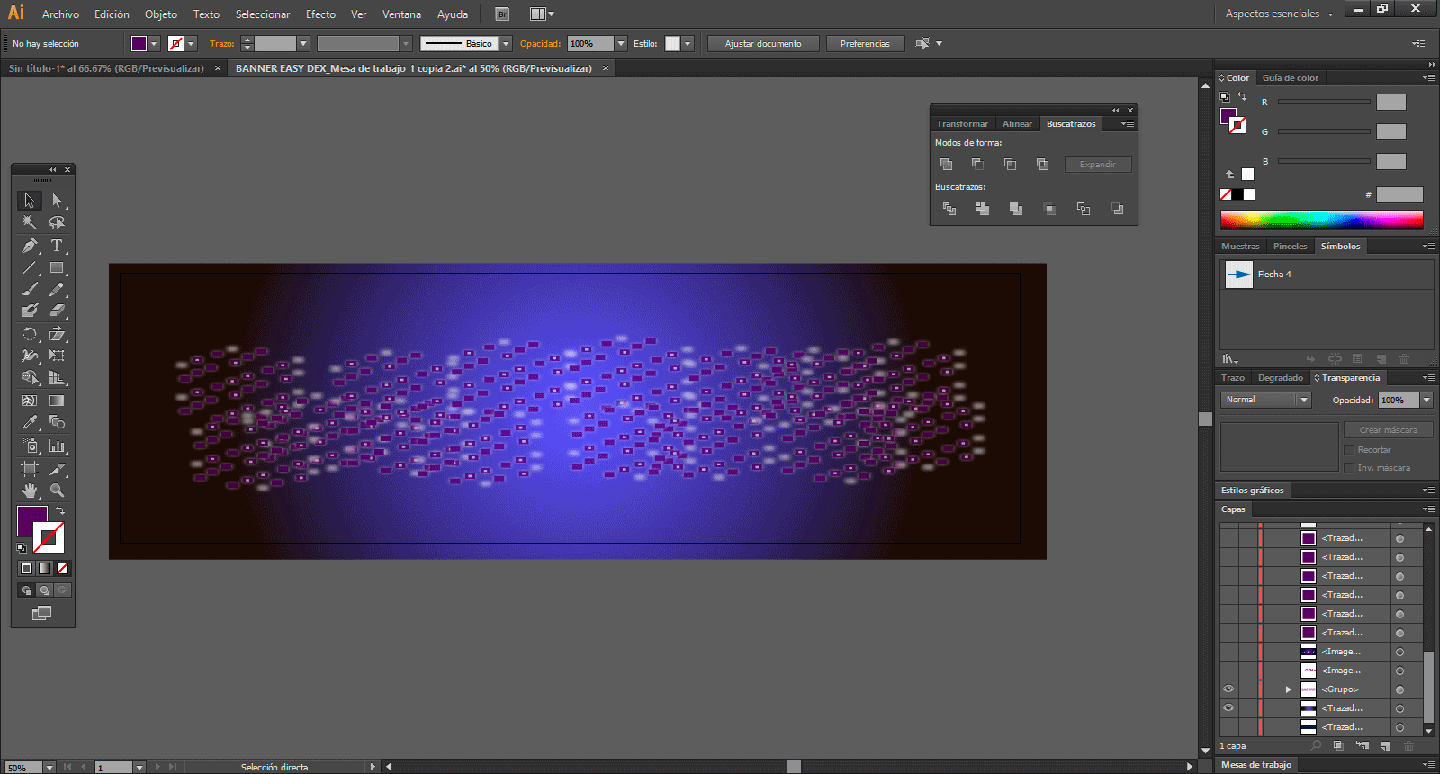Click the Expandir button in Buscatrazos

click(x=1098, y=164)
